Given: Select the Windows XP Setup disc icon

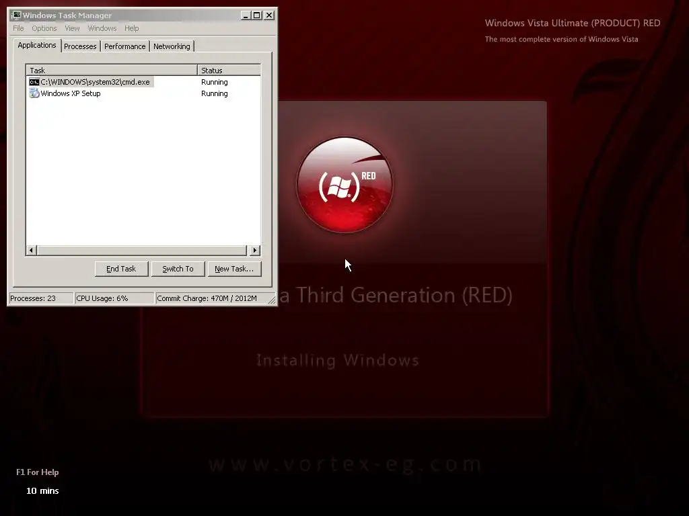Looking at the screenshot, I should click(x=34, y=93).
